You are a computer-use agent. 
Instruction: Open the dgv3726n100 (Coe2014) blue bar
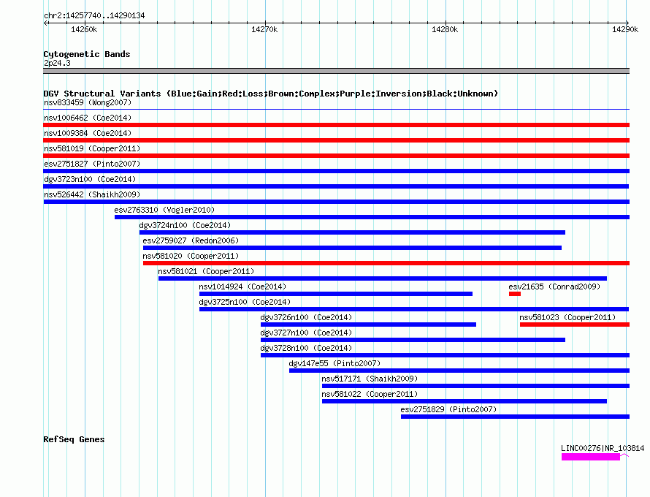point(369,325)
